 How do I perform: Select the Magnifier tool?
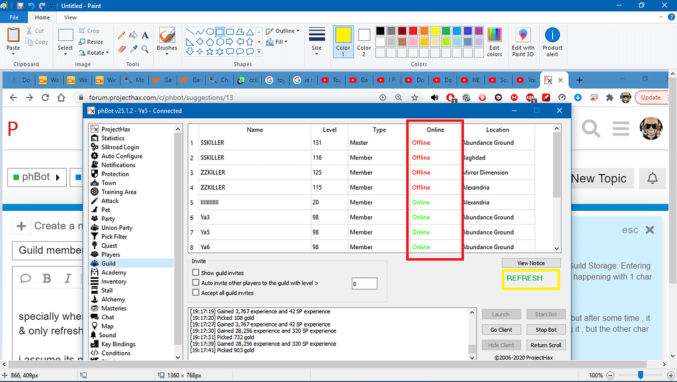(145, 49)
